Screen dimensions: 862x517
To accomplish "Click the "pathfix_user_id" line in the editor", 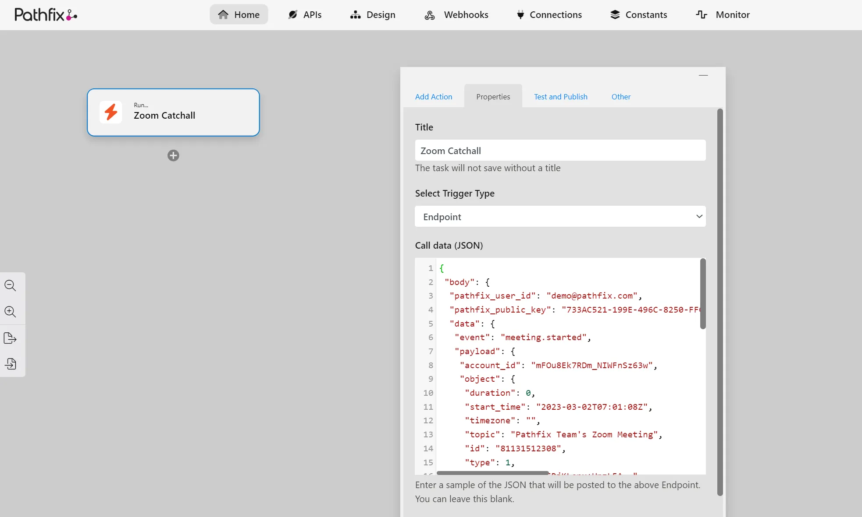I will coord(546,296).
